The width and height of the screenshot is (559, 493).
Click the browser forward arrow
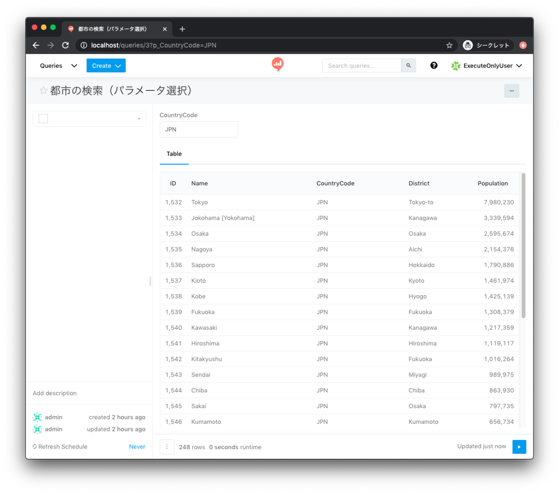coord(51,45)
